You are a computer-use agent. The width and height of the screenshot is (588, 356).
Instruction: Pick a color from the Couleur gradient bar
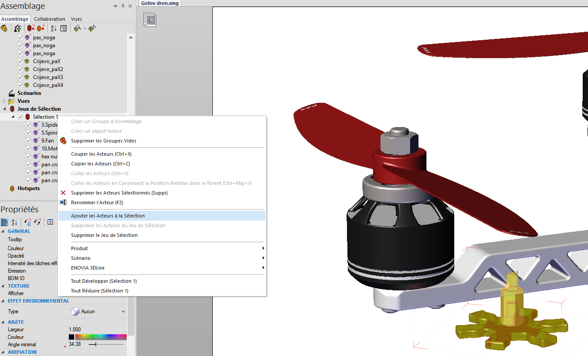(101, 337)
